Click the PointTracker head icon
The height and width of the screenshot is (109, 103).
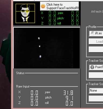(x=92, y=67)
